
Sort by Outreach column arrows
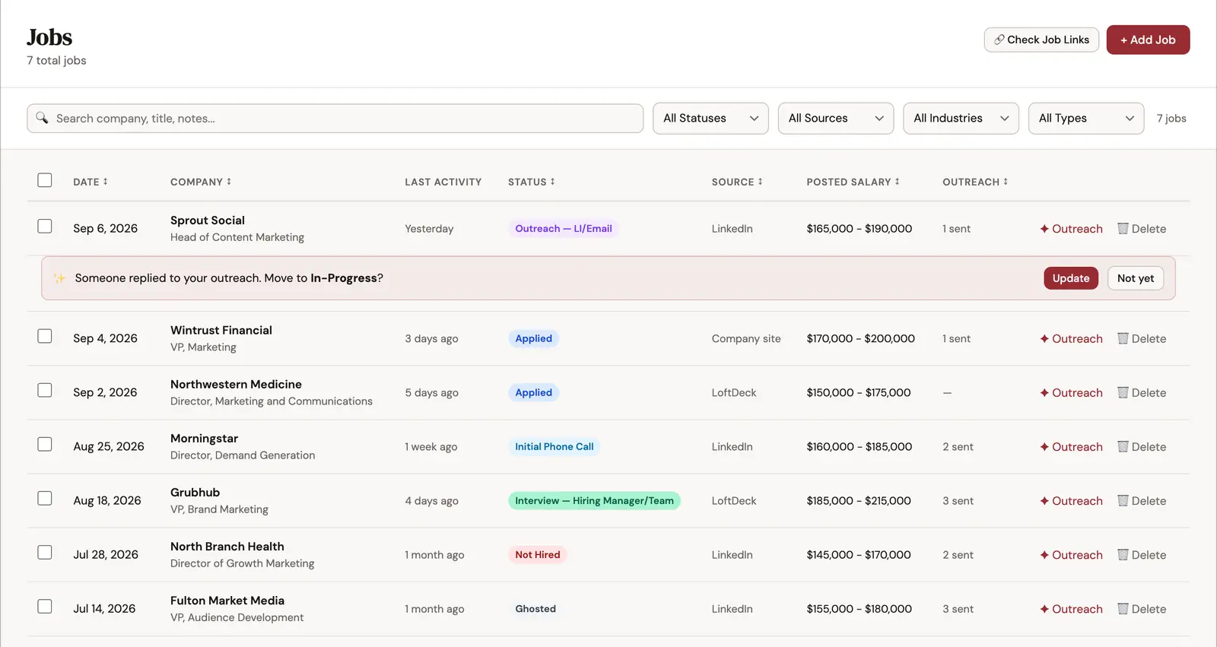pyautogui.click(x=1006, y=182)
